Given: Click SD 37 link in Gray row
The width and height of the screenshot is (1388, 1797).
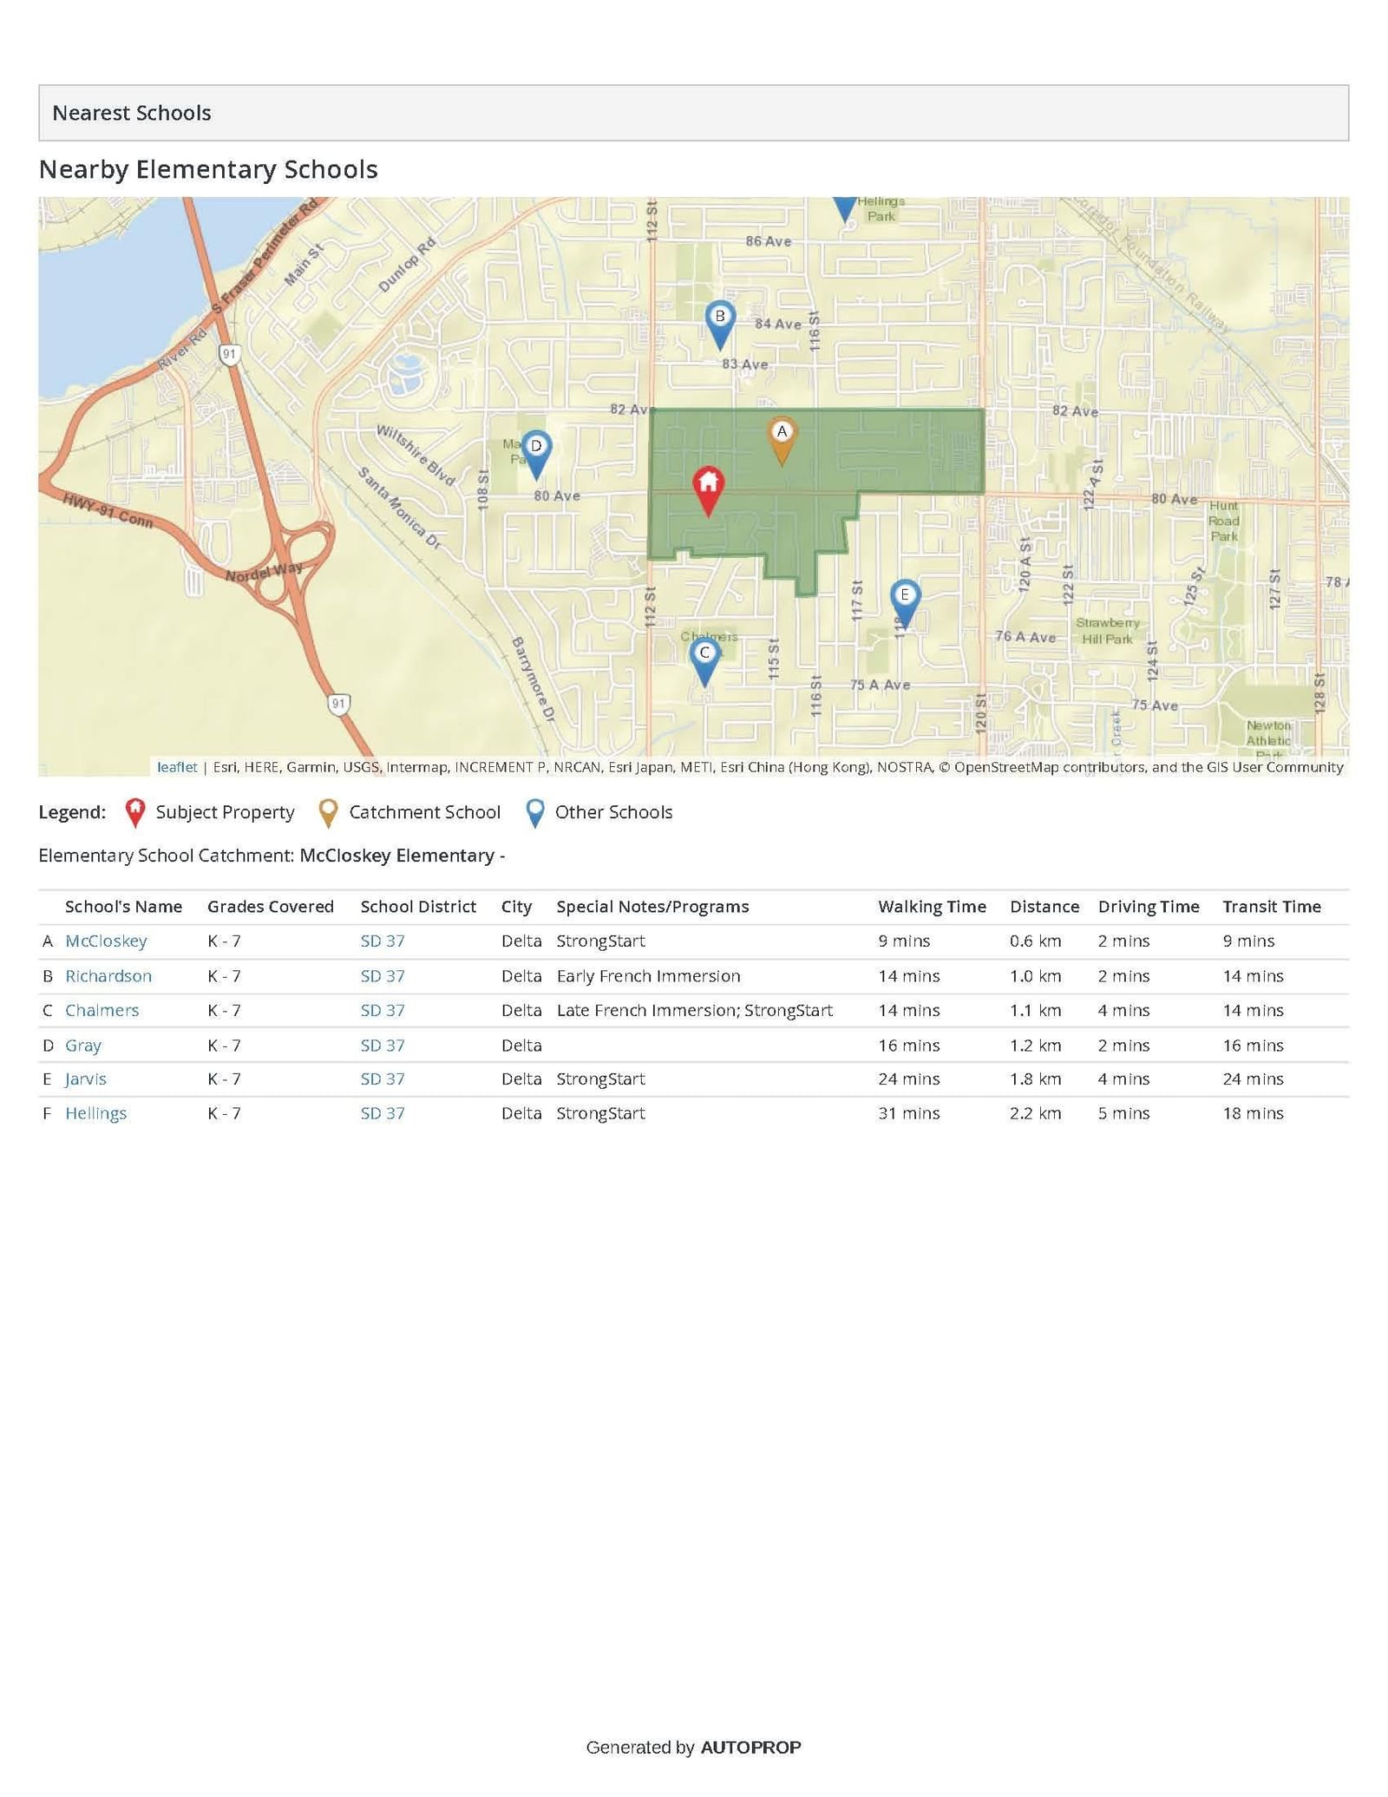Looking at the screenshot, I should pyautogui.click(x=383, y=1045).
